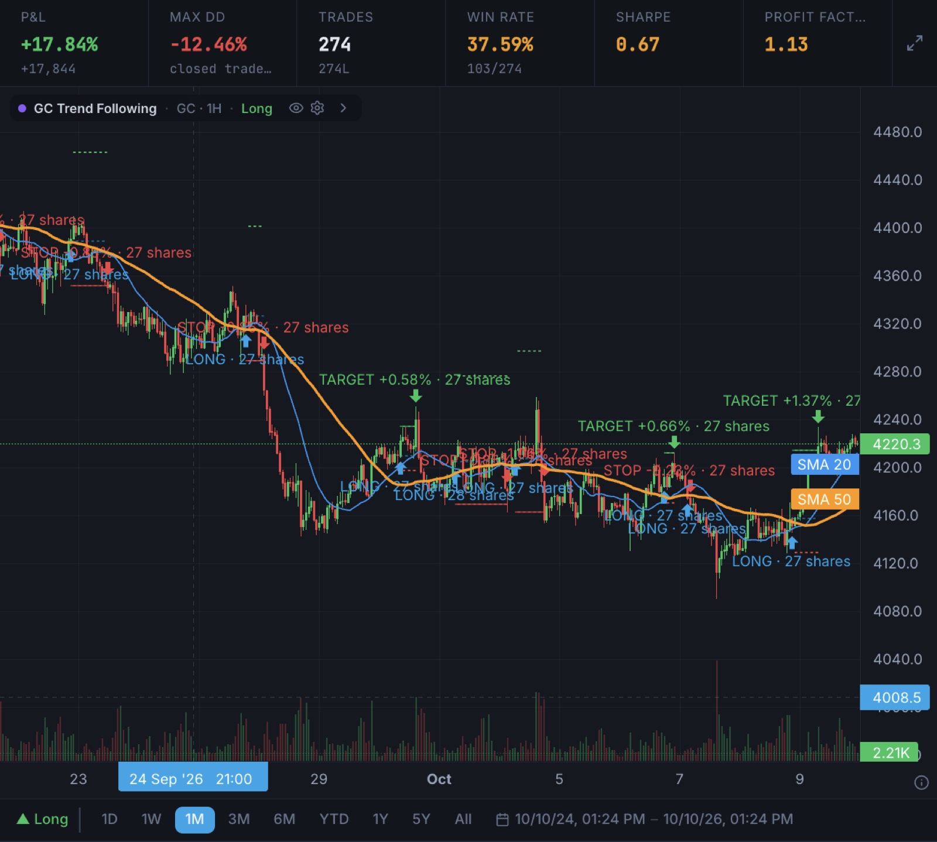Select the 1W time range
This screenshot has height=842, width=937.
tap(151, 819)
